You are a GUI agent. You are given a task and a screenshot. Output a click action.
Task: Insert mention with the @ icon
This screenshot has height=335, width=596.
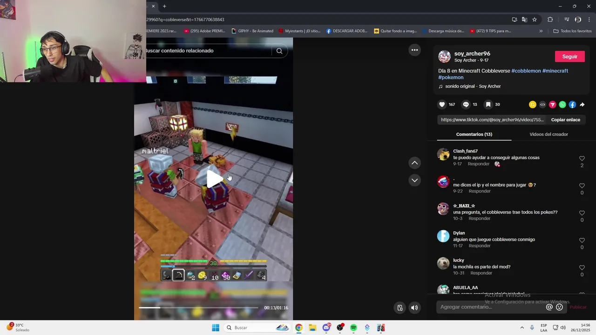[549, 307]
